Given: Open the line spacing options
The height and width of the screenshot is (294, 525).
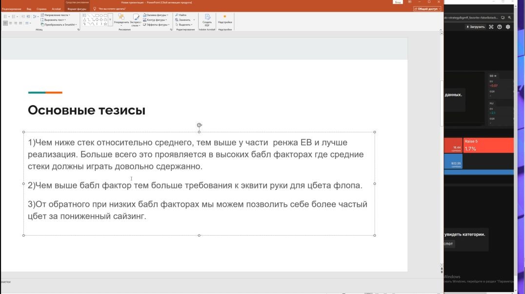Looking at the screenshot, I should pyautogui.click(x=35, y=17).
